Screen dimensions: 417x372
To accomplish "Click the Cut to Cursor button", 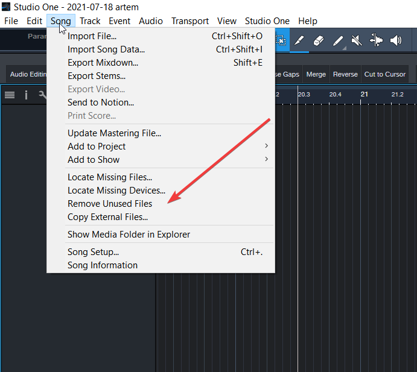I will coord(385,74).
